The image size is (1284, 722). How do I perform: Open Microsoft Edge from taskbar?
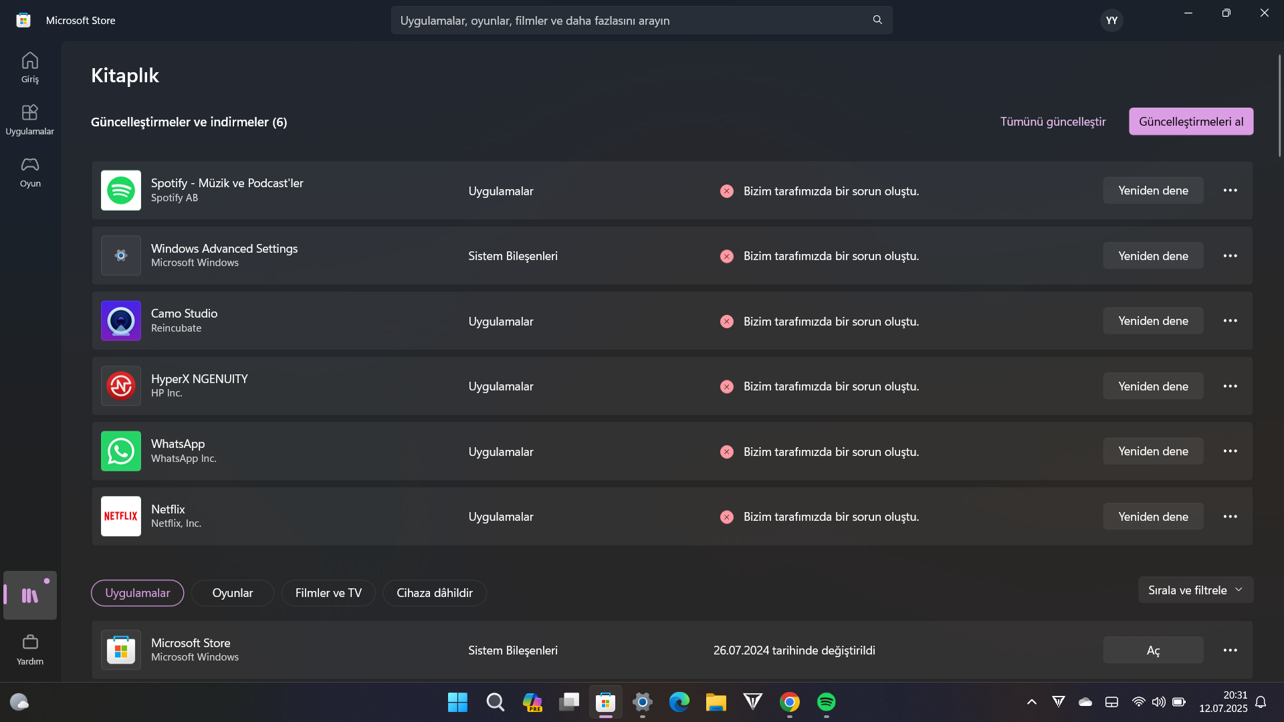[679, 702]
